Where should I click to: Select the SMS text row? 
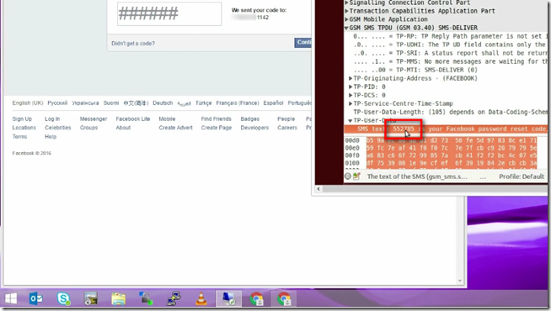446,129
